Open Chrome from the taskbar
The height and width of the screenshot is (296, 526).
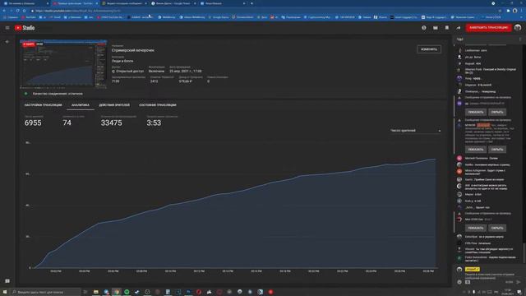(x=117, y=292)
